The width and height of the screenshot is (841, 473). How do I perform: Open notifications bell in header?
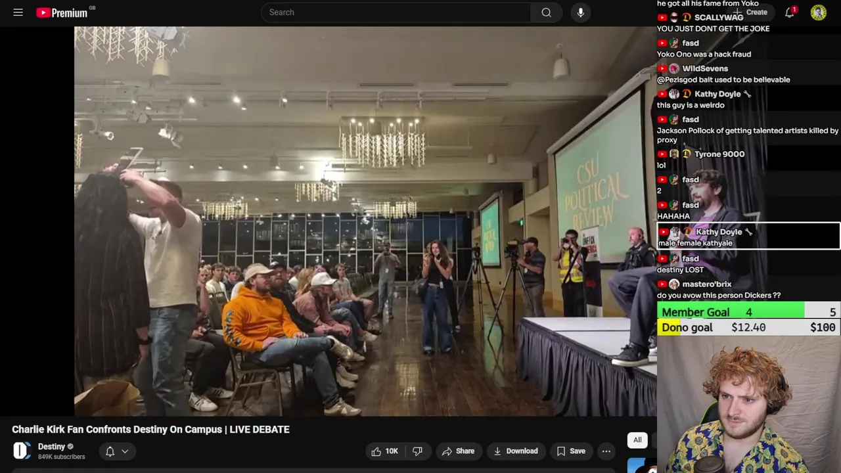(789, 12)
